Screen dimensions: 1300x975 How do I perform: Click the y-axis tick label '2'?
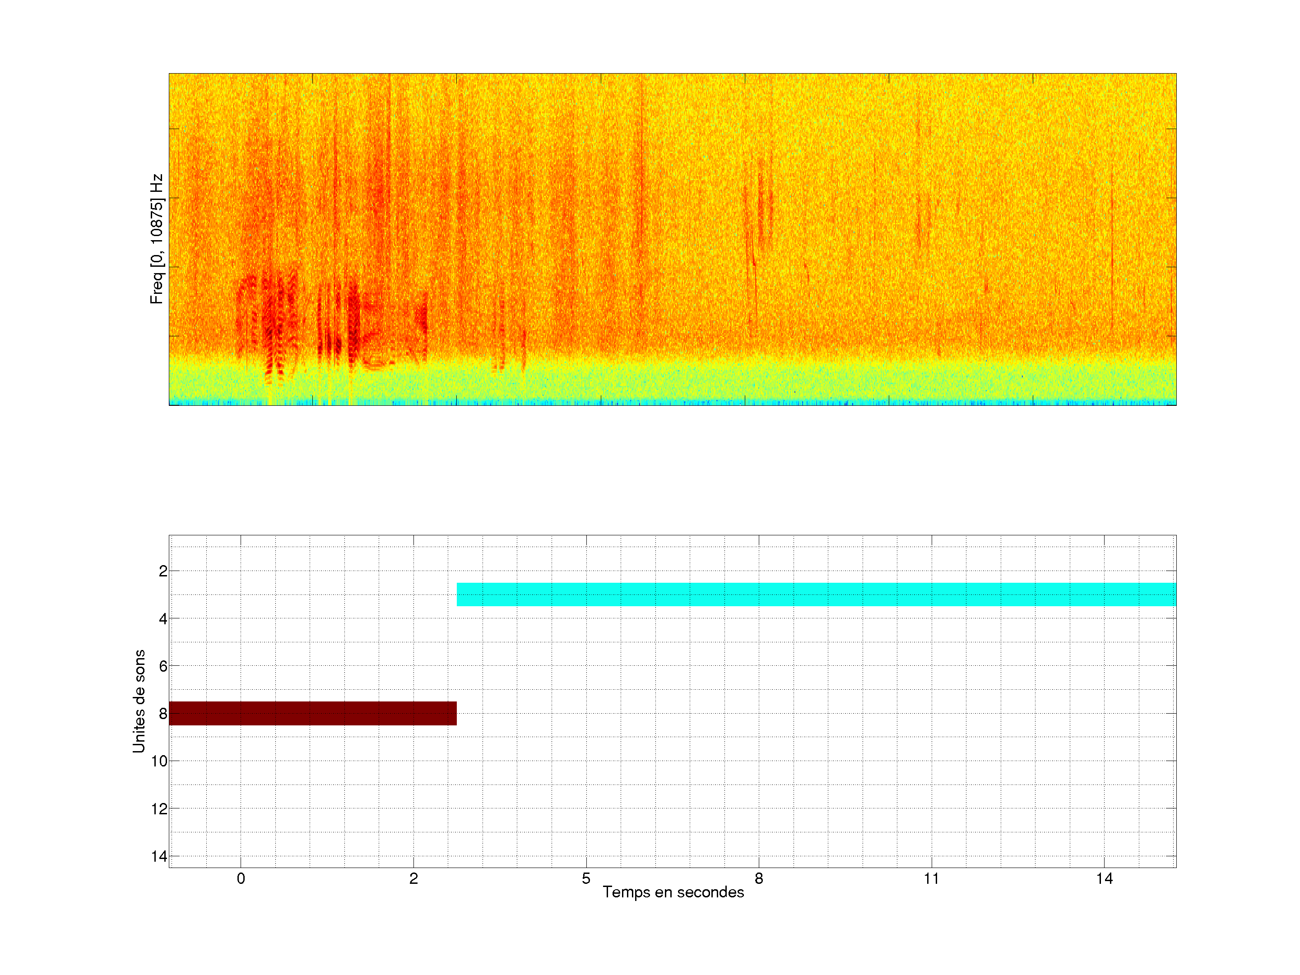tap(163, 571)
